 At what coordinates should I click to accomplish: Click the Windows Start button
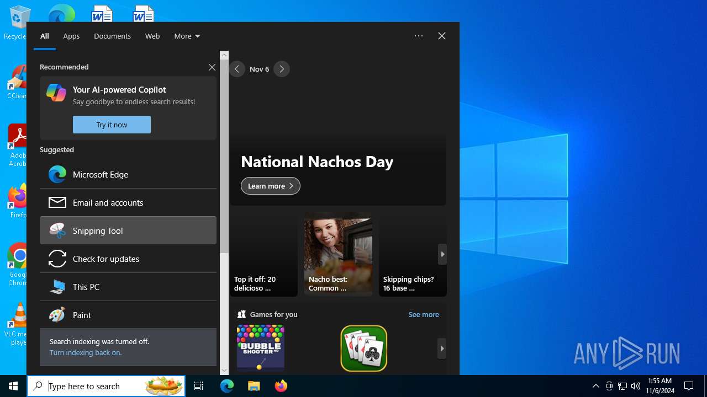click(x=13, y=386)
